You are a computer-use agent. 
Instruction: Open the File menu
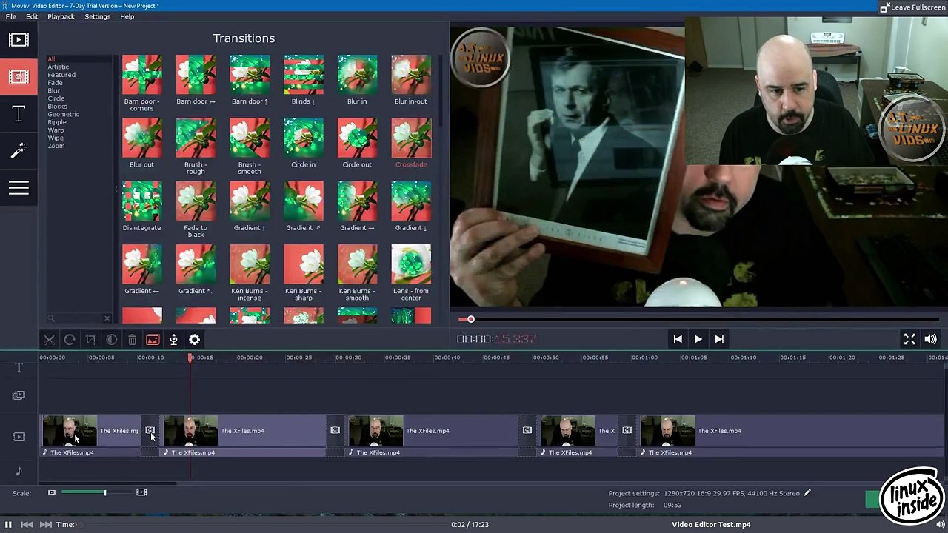click(11, 16)
